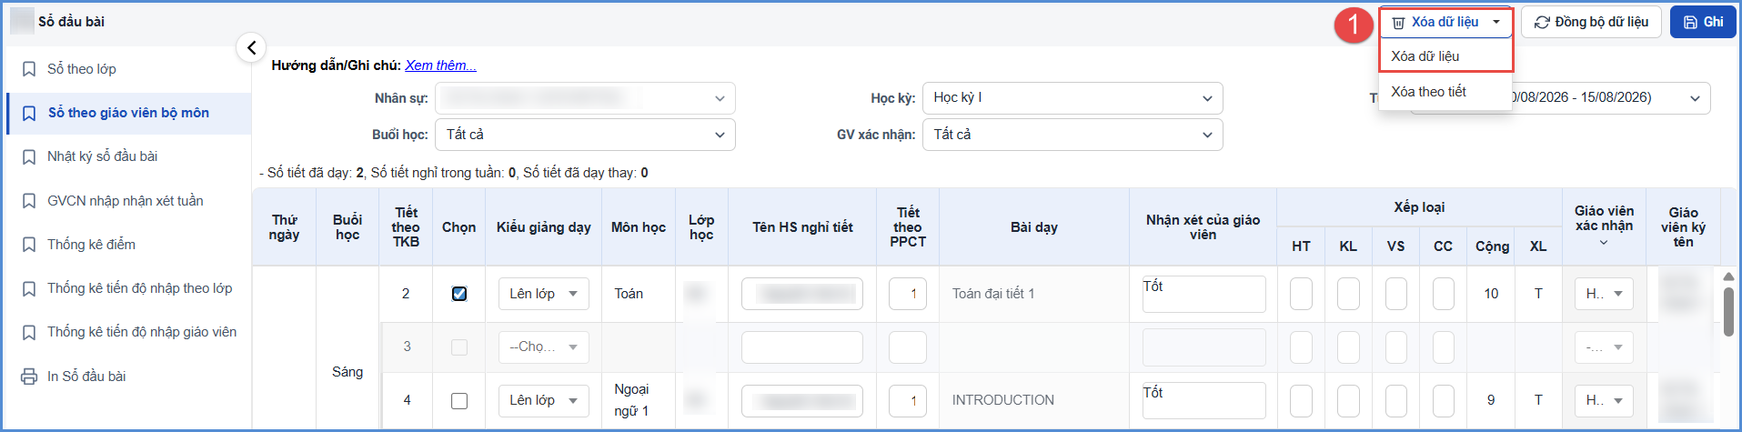Open the GV xác nhận dropdown
Viewport: 1742px width, 432px height.
point(1072,135)
